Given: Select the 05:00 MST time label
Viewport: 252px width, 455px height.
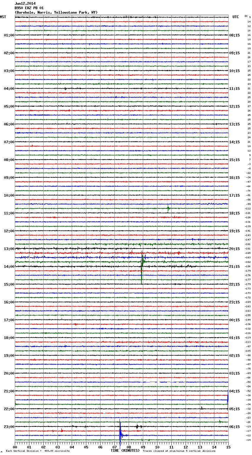Looking at the screenshot, I should 9,106.
